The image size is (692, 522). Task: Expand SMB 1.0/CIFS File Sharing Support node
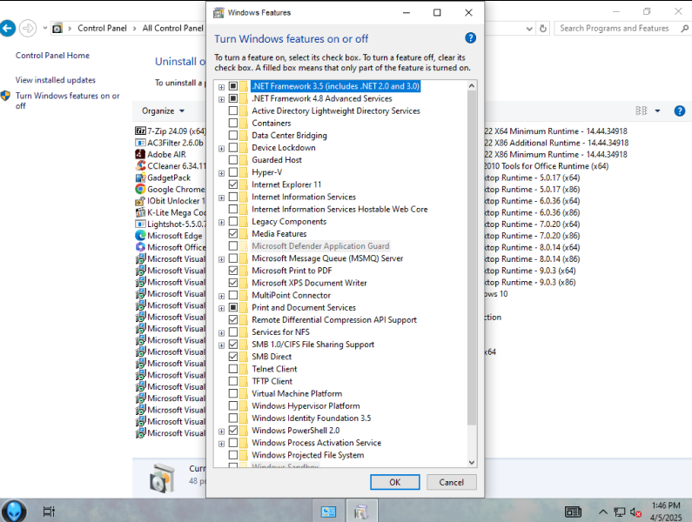pos(222,345)
